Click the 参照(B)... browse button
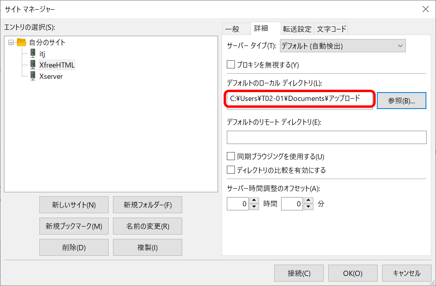The image size is (436, 286). 401,101
